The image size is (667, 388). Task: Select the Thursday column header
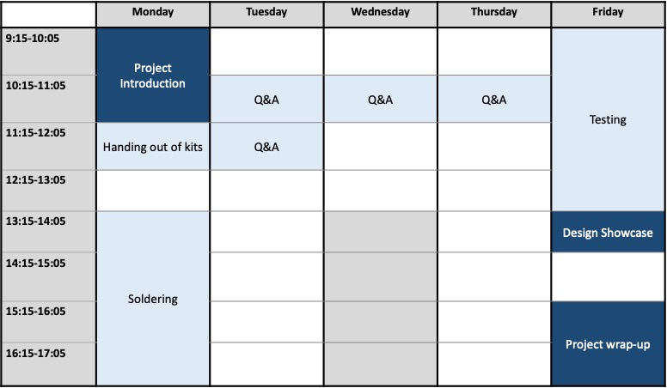click(494, 13)
